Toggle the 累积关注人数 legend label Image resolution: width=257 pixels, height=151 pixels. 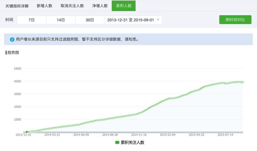coord(132,142)
